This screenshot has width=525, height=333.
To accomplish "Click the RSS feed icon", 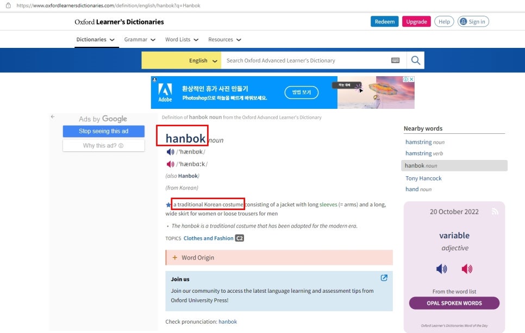I will pos(495,212).
